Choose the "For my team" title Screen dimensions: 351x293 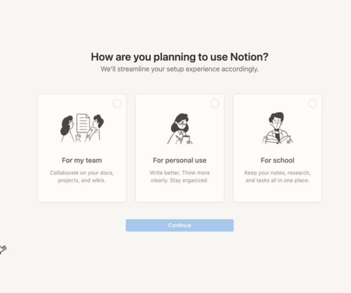81,160
